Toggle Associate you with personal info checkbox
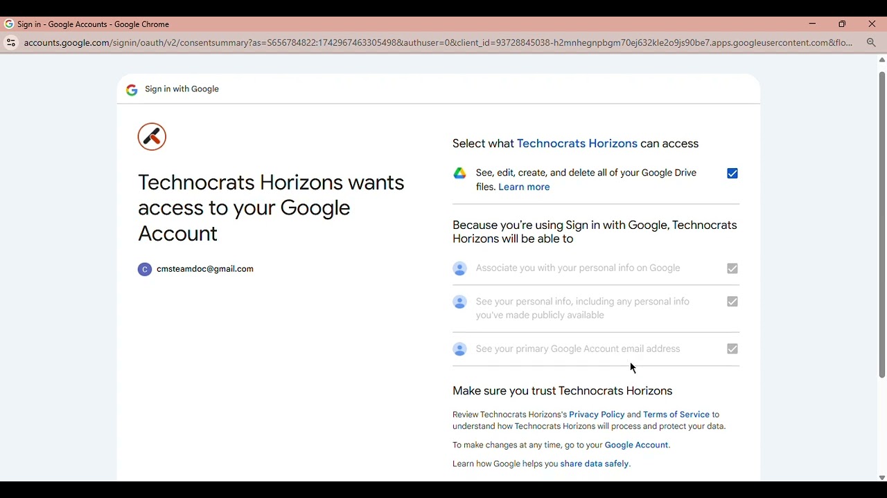 click(x=732, y=268)
